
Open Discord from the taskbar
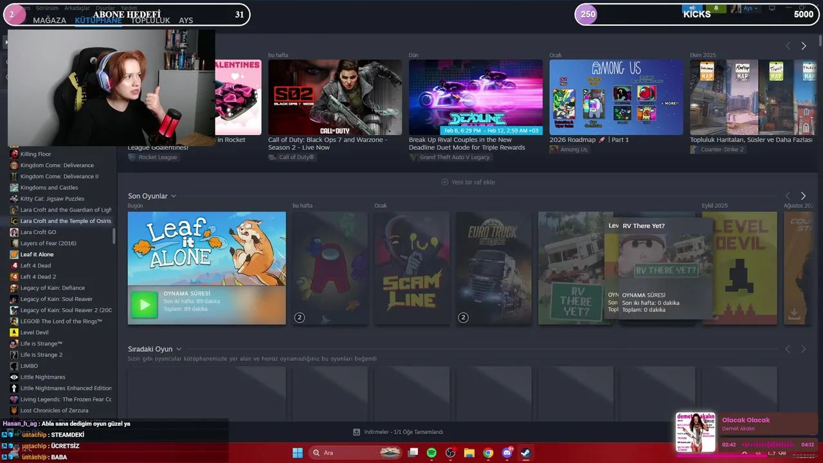tap(507, 453)
